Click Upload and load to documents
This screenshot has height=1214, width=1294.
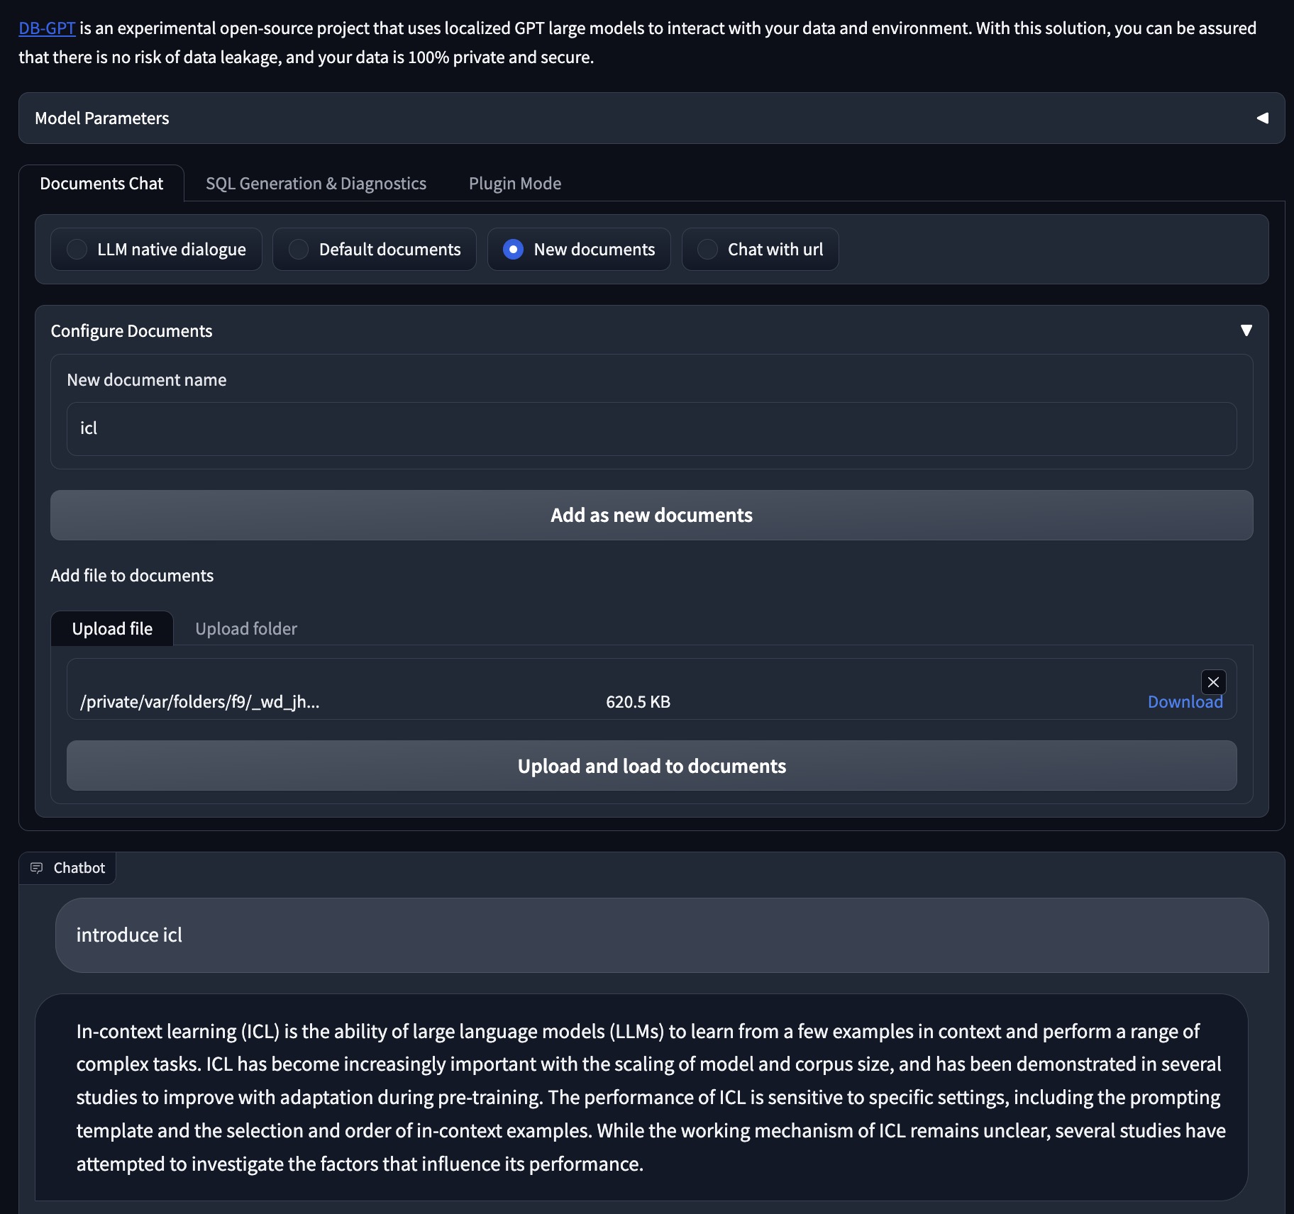651,766
